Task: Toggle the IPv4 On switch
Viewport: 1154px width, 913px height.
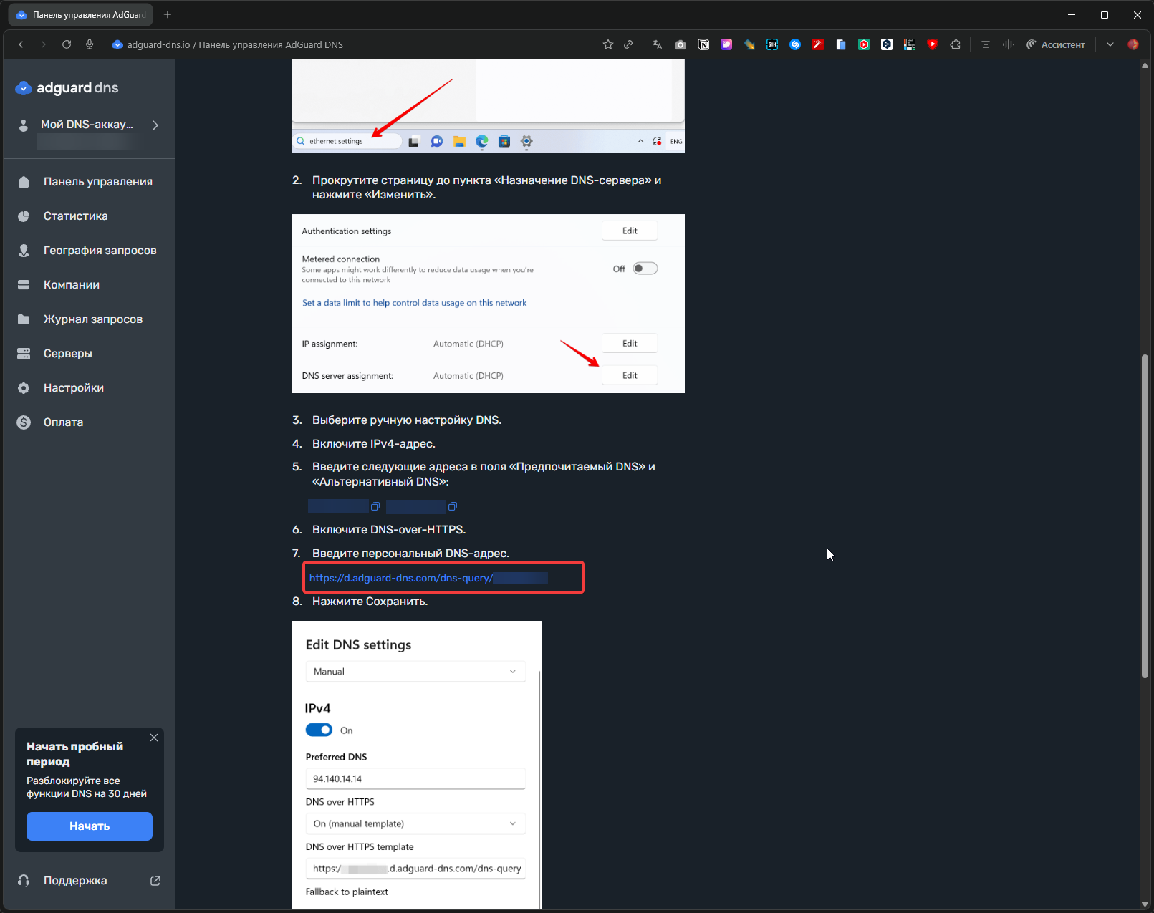Action: point(319,730)
